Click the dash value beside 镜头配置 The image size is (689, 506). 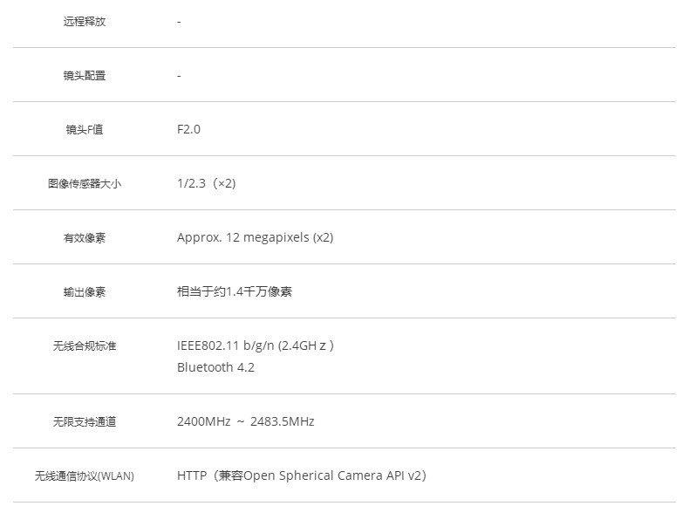(x=179, y=76)
